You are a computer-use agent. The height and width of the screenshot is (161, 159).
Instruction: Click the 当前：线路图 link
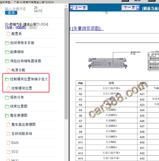click(x=16, y=28)
